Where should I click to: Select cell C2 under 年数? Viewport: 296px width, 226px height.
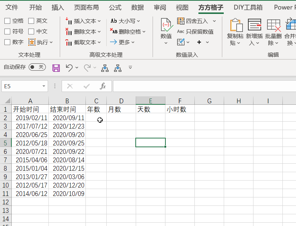[x=96, y=118]
